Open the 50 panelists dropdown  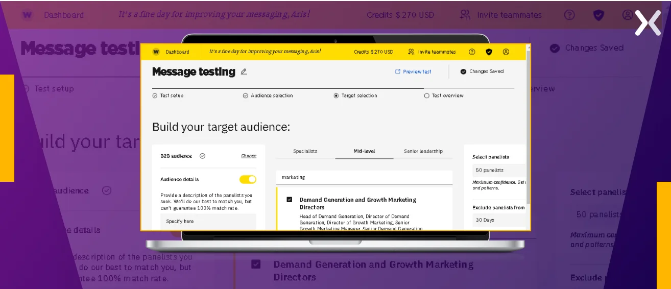[x=499, y=170]
